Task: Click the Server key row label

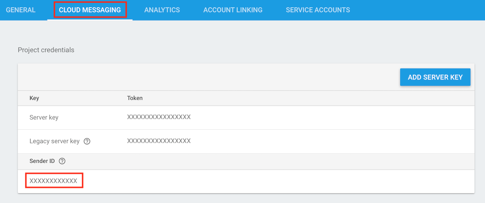Action: [x=44, y=117]
